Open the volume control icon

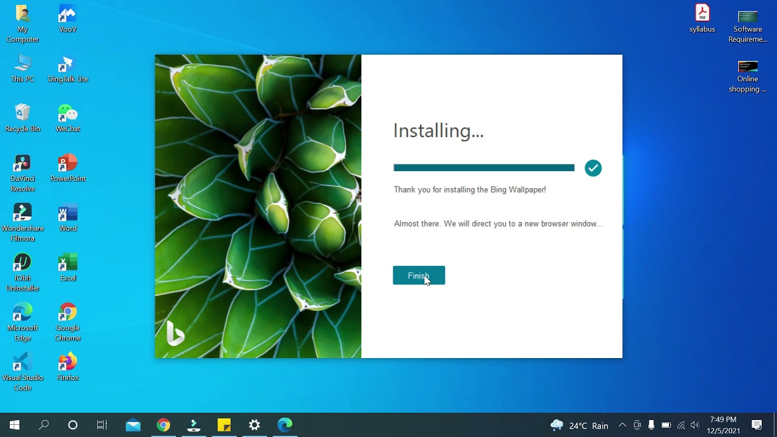coord(694,425)
